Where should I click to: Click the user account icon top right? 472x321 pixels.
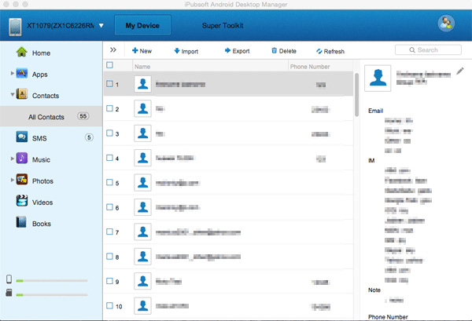pos(447,24)
